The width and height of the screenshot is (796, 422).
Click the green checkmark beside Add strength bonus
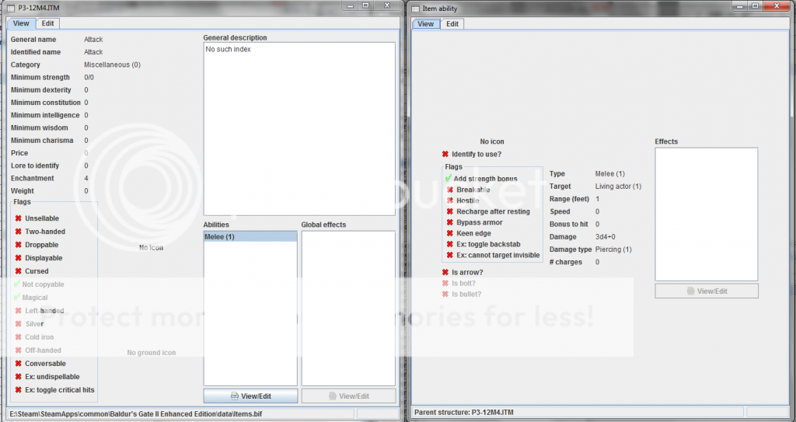tap(449, 179)
